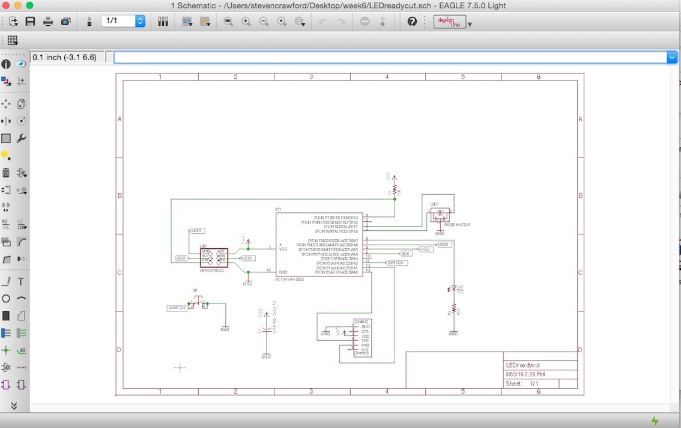Expand more tools with double chevron

click(14, 405)
